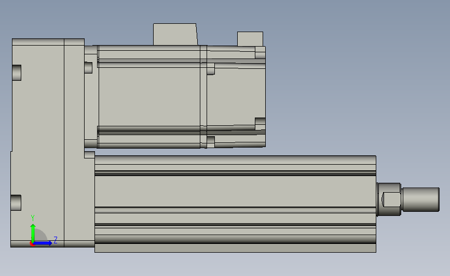The image size is (450, 276).
Task: Select the piston rod tip at the right end
Action: [421, 199]
